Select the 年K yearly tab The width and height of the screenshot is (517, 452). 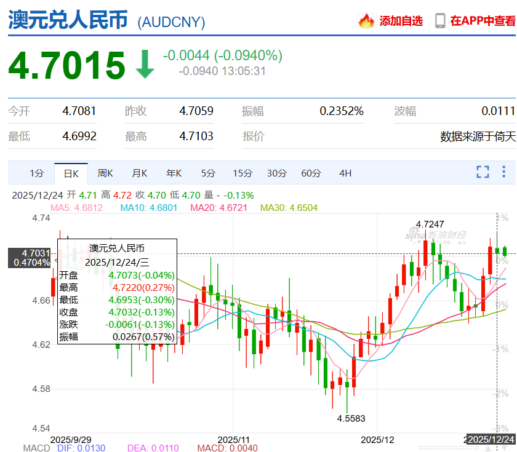(174, 173)
